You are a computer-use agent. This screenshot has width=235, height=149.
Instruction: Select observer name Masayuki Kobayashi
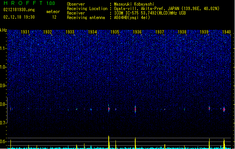(134, 4)
